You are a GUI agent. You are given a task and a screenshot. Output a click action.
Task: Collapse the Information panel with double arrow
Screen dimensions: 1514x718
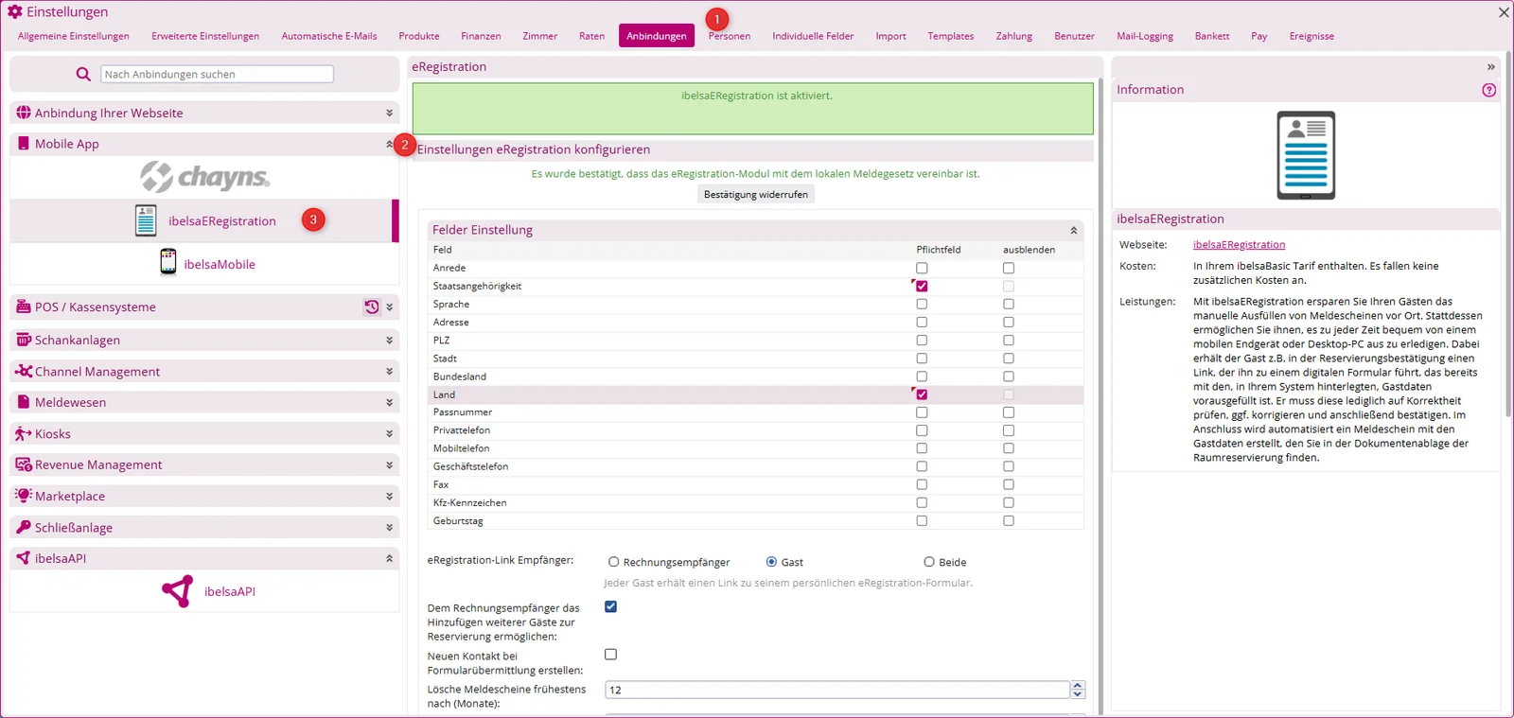(x=1490, y=67)
